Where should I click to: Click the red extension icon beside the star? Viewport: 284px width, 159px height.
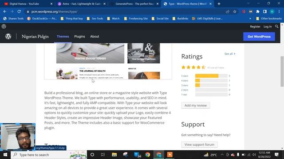(244, 11)
